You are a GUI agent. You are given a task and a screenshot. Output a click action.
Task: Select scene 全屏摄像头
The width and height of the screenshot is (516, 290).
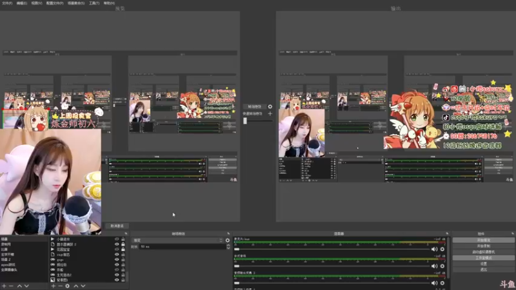[x=9, y=269]
